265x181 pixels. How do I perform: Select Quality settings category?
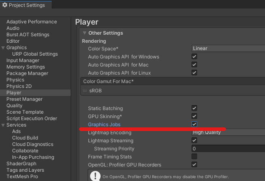click(x=15, y=106)
